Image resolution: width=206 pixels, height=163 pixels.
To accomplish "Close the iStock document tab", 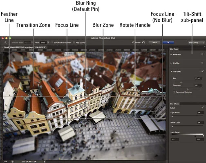I will [x=2, y=47].
